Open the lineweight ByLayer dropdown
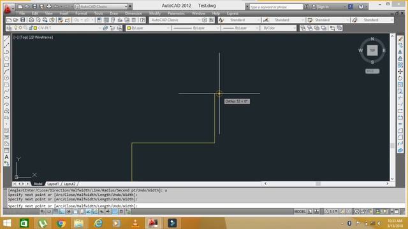Image resolution: width=408 pixels, height=229 pixels. click(x=240, y=28)
